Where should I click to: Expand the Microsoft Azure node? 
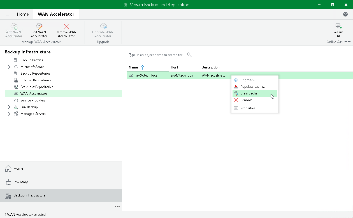[9, 67]
